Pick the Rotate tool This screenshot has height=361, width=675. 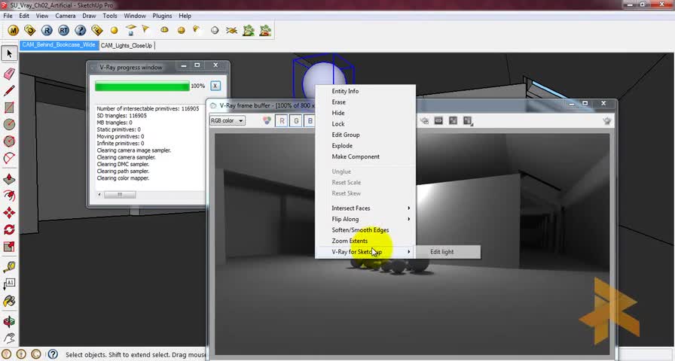(10, 229)
